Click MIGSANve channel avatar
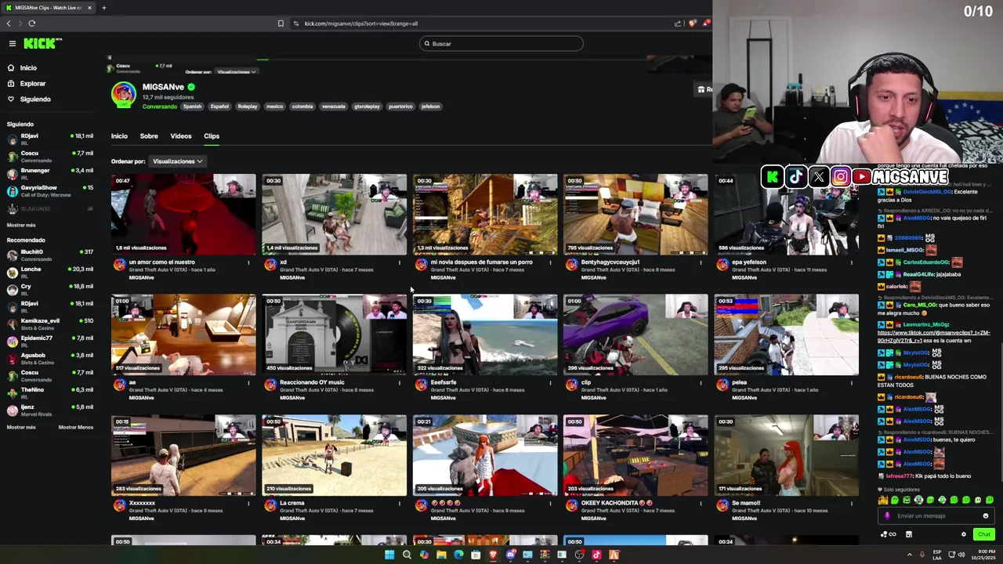Screen dimensions: 1003x564 pyautogui.click(x=123, y=95)
